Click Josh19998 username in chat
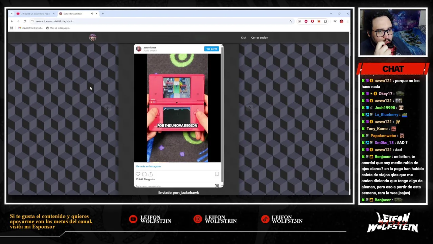This screenshot has height=244, width=433. tap(385, 108)
